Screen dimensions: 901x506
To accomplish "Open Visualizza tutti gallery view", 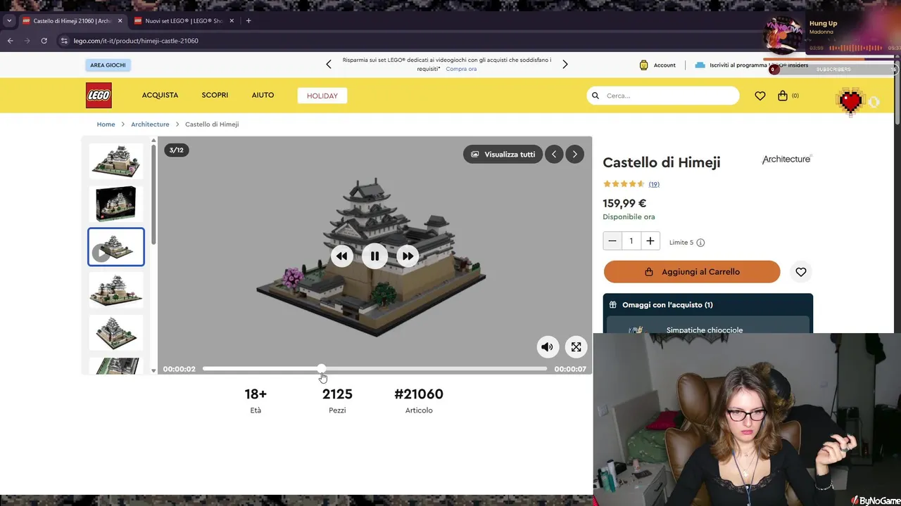I will (503, 154).
